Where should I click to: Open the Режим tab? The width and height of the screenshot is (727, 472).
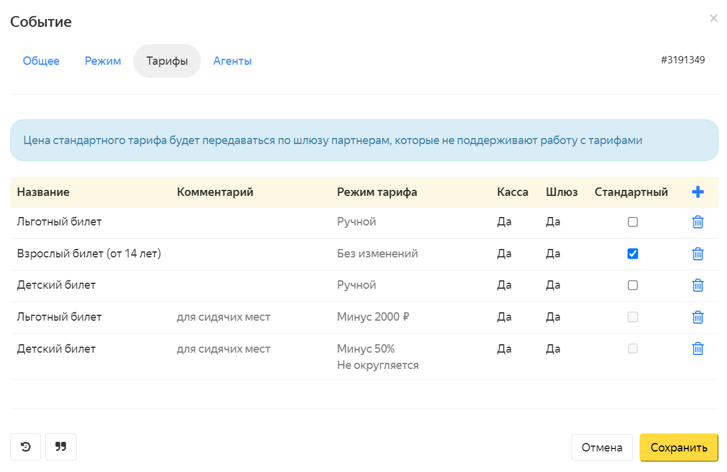(x=102, y=61)
